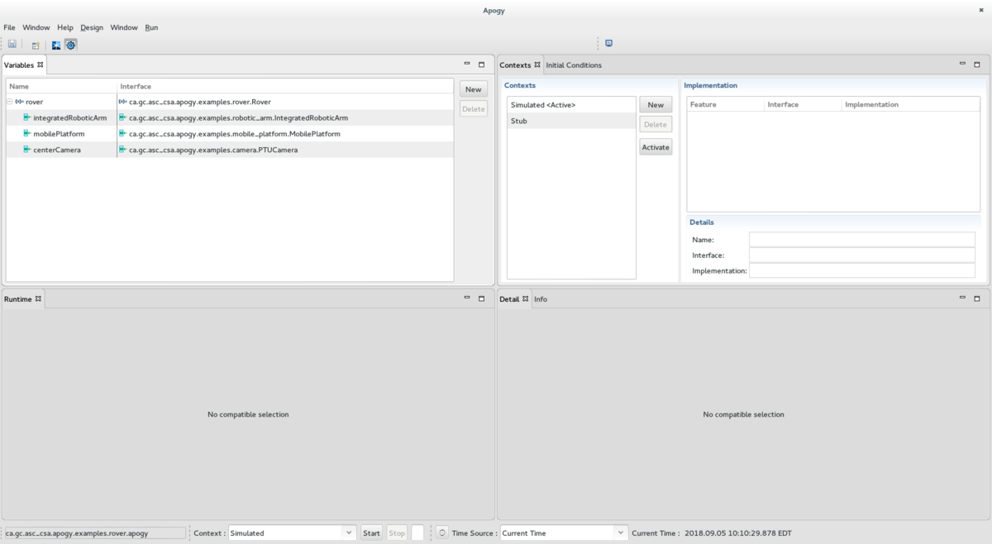
Task: Close the Runtime tab via its X
Action: tap(38, 298)
